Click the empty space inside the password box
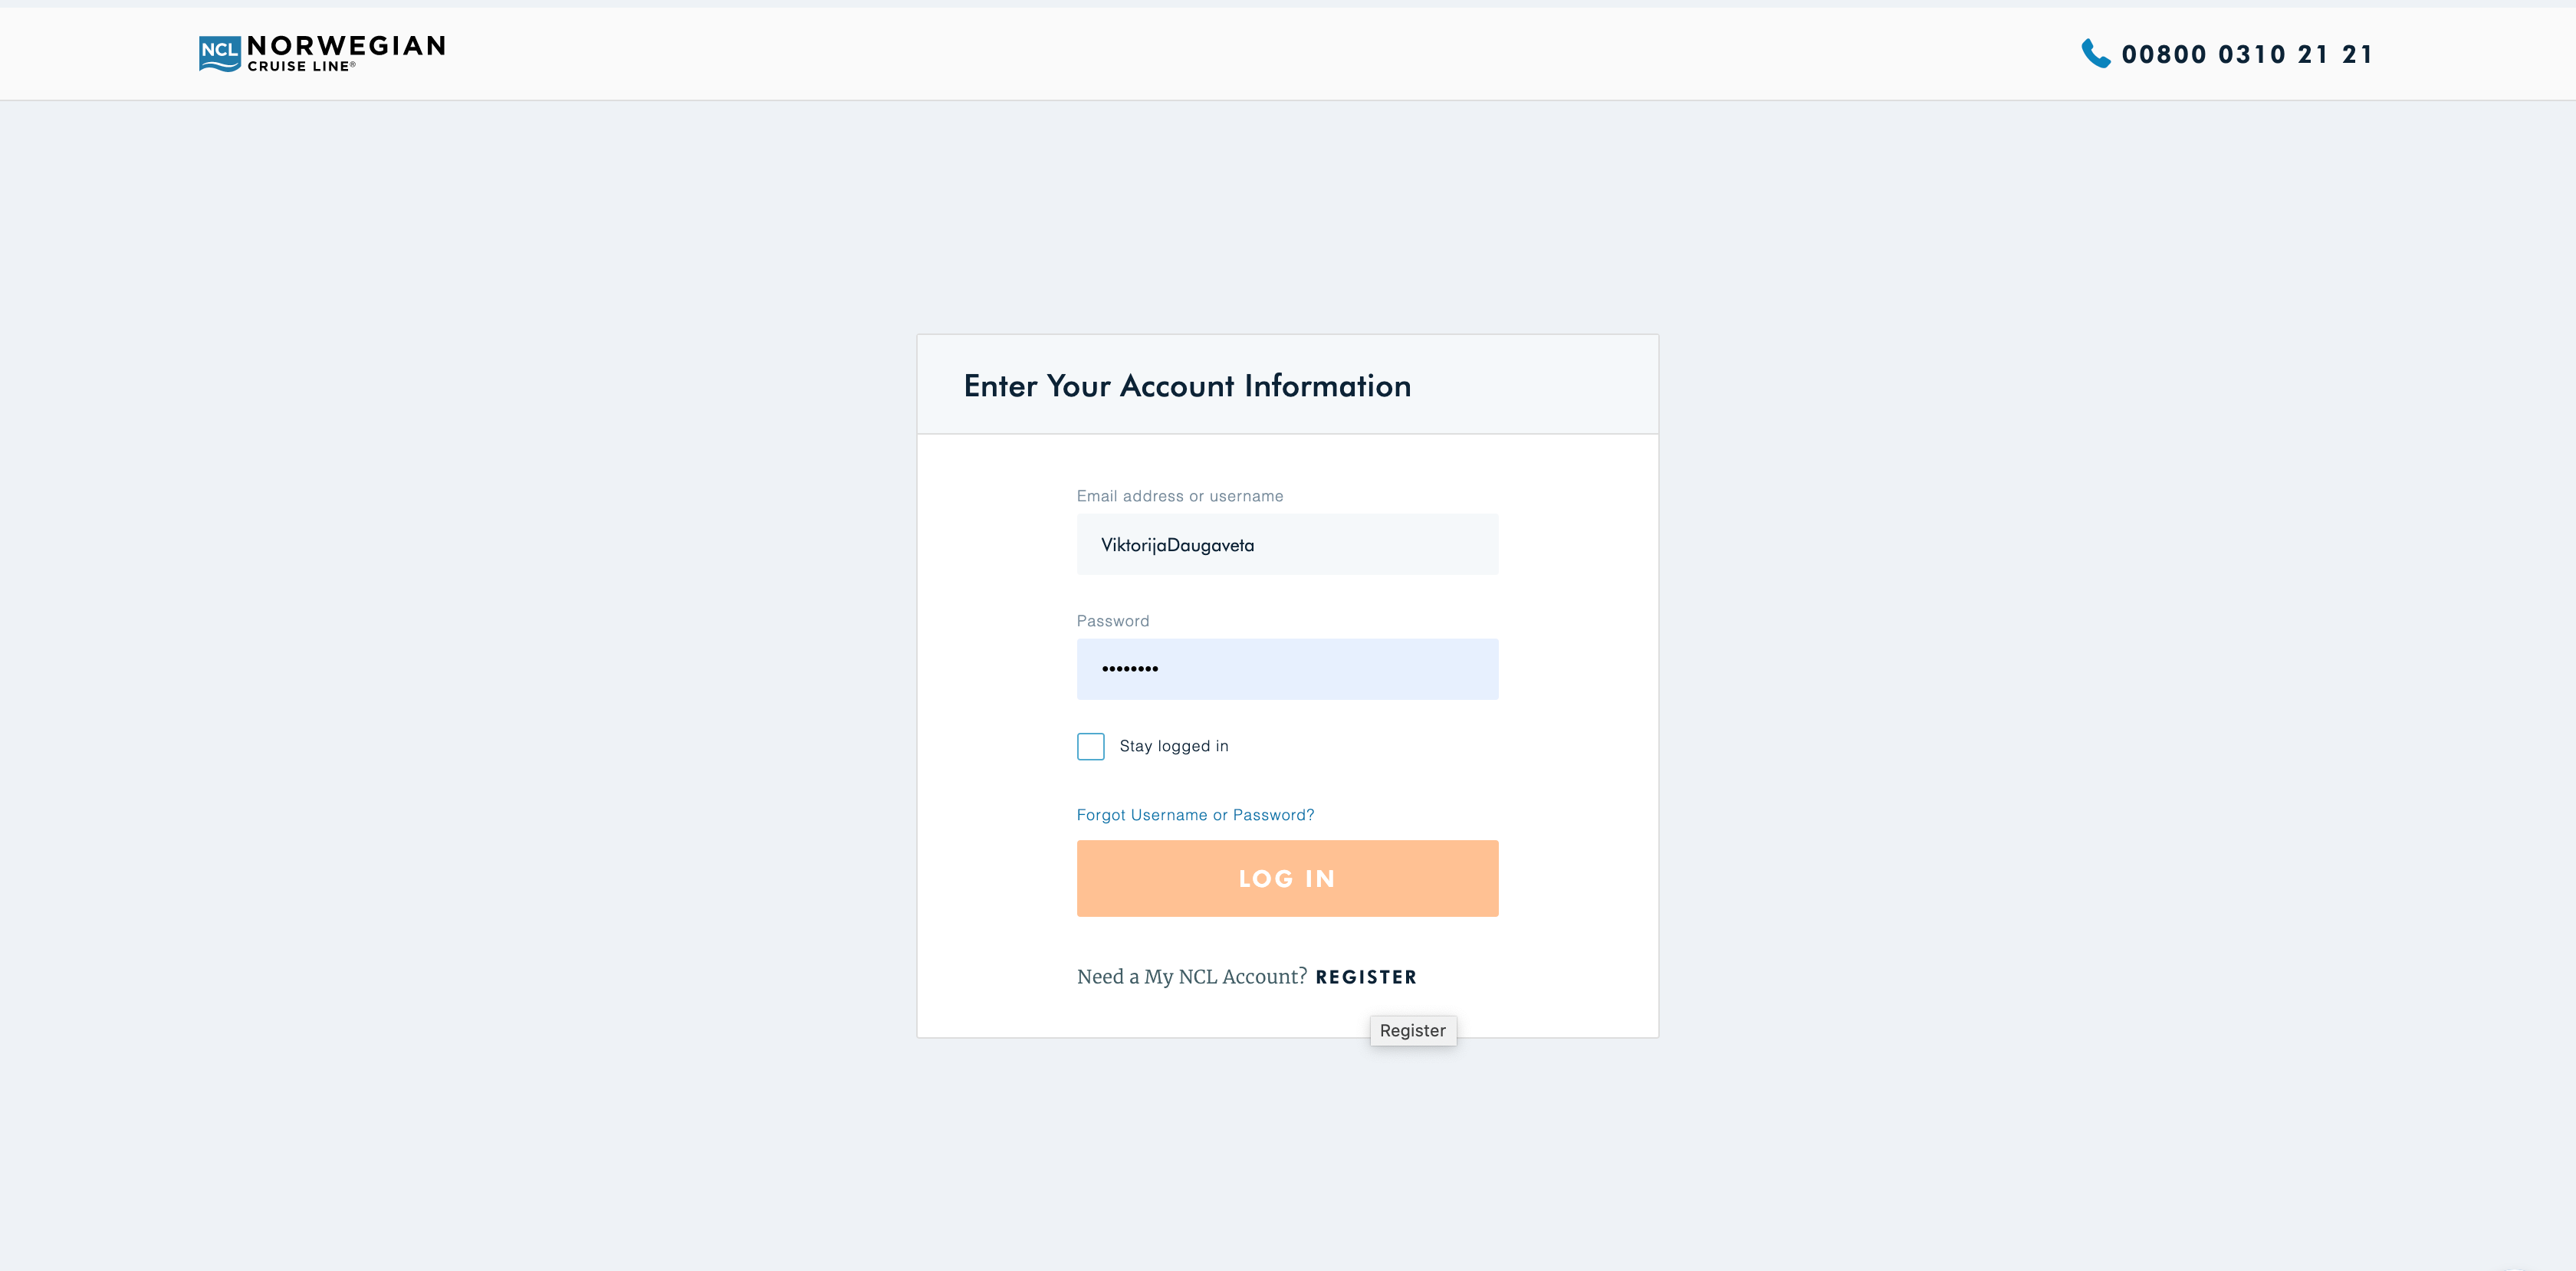 (1330, 669)
